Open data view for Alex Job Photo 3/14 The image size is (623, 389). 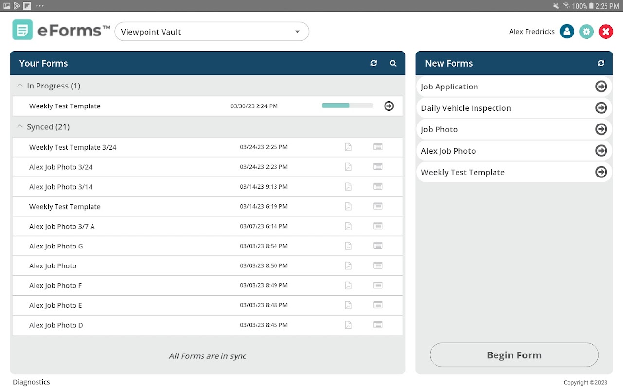378,186
